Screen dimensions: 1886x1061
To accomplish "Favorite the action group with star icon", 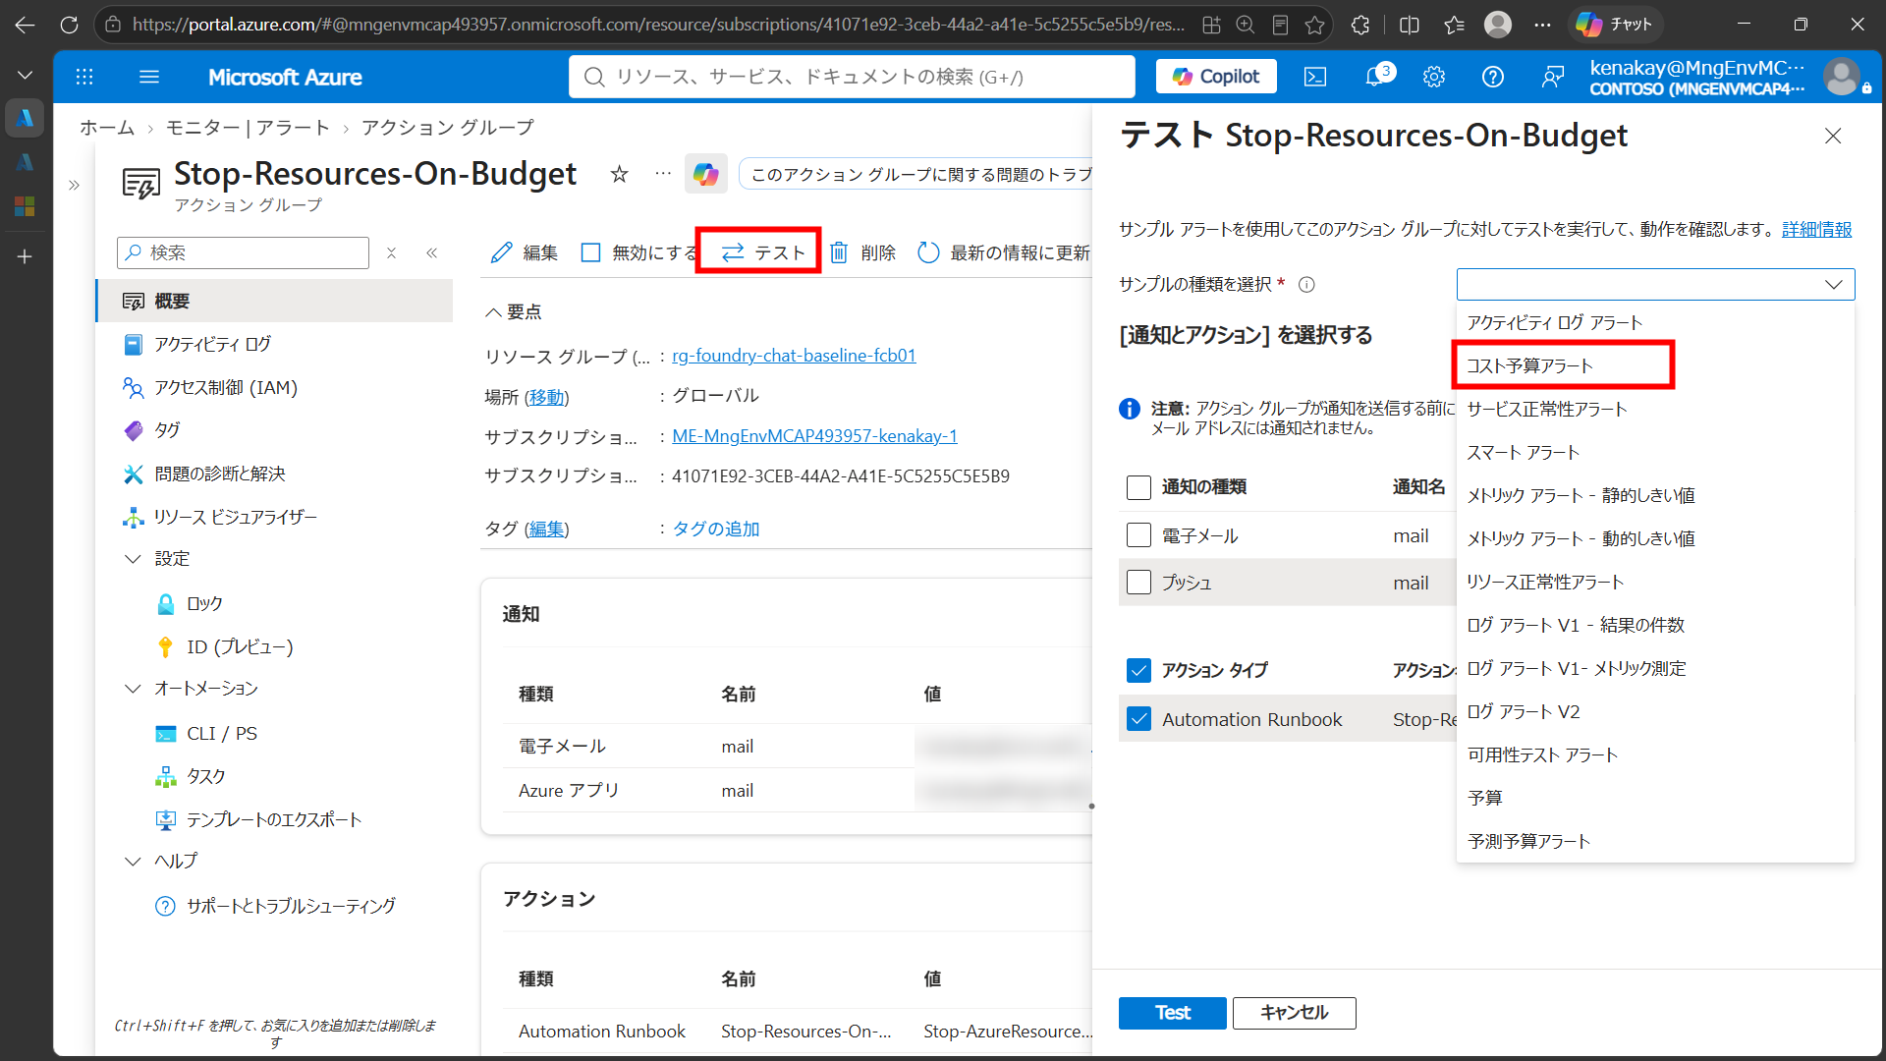I will (619, 174).
